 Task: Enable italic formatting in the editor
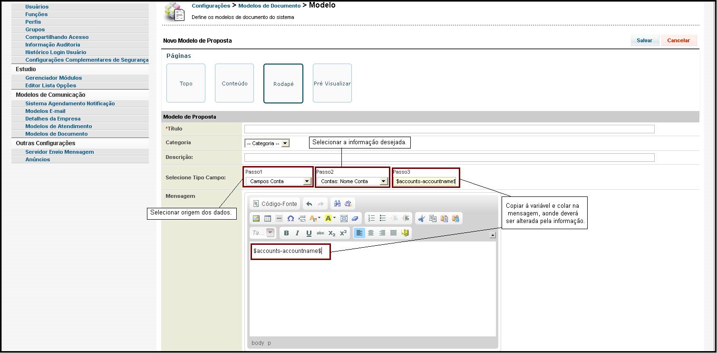coord(297,232)
